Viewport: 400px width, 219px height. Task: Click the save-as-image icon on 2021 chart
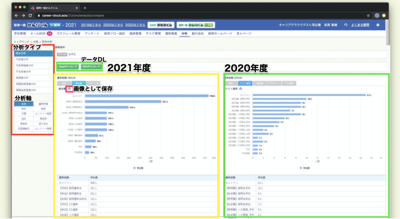69,89
